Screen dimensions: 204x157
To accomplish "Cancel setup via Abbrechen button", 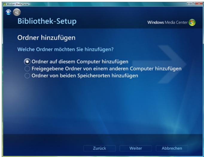I will coord(172,148).
